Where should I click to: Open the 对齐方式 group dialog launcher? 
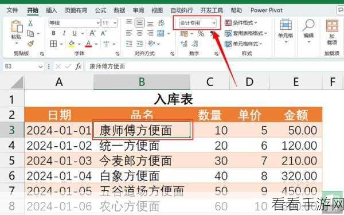click(x=173, y=53)
